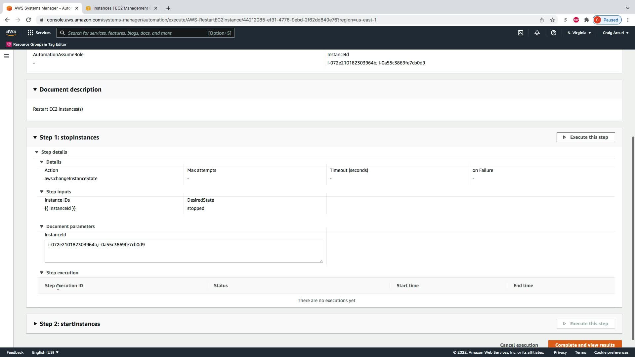Click the AWS logo home icon
The width and height of the screenshot is (635, 357).
(11, 32)
